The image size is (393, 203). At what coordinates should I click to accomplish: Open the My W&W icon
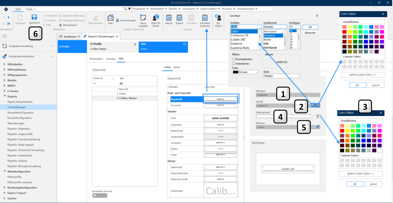(218, 17)
